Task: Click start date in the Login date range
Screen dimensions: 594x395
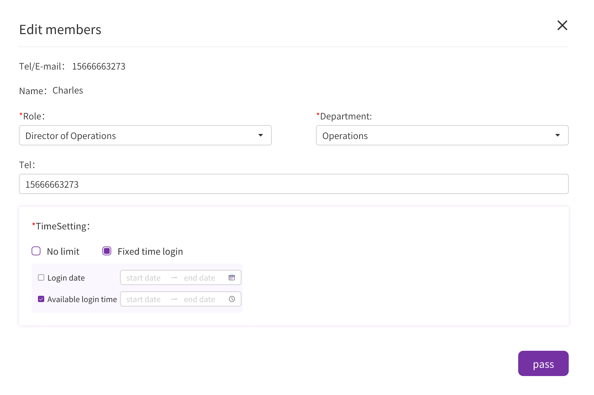Action: click(x=143, y=278)
